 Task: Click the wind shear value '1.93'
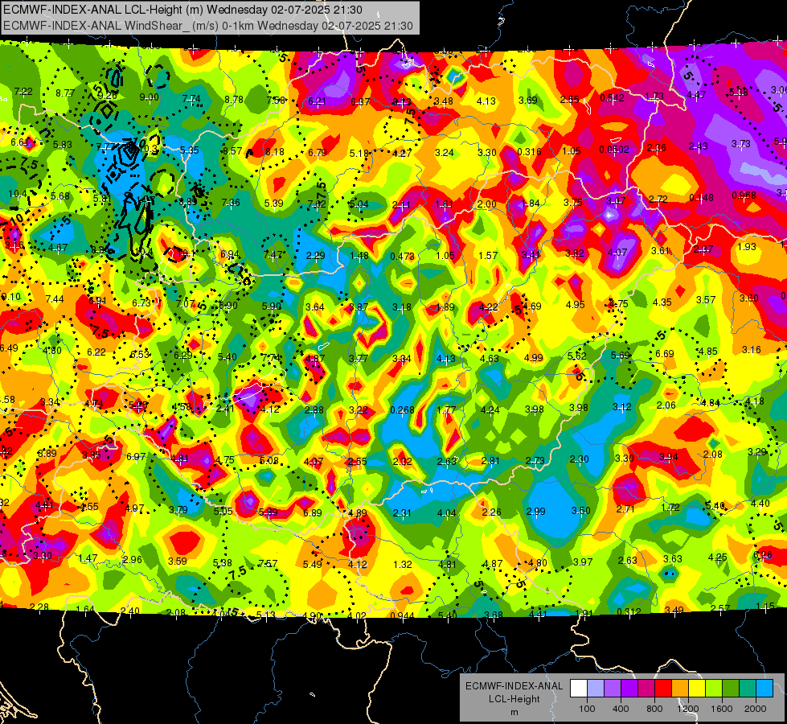pos(746,246)
